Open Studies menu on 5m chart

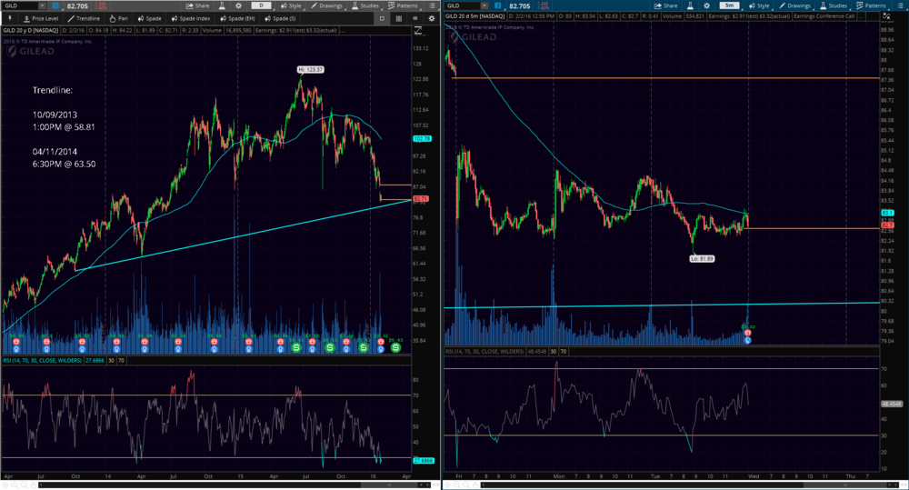pos(833,5)
